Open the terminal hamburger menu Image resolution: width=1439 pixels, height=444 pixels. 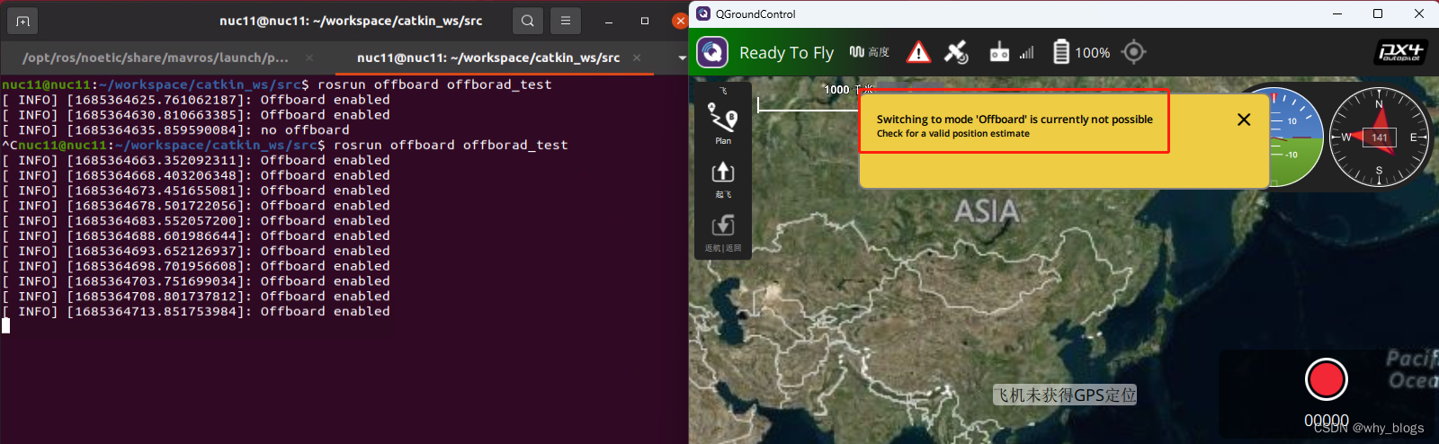tap(565, 20)
